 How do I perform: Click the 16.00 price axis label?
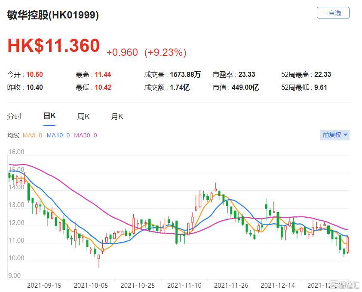coord(16,152)
